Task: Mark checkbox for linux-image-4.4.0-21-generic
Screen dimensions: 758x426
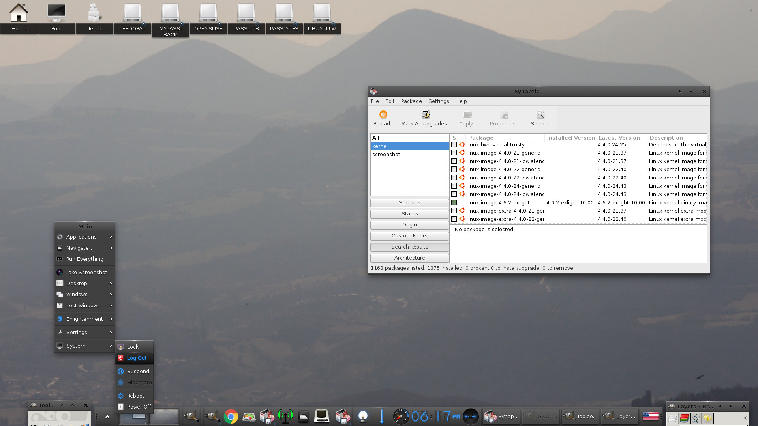Action: 454,153
